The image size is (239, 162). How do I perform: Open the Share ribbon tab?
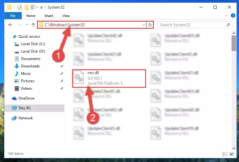point(48,16)
